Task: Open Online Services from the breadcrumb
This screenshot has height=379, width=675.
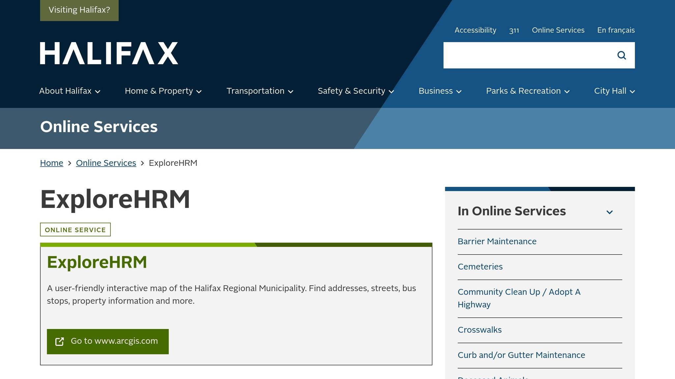Action: [106, 163]
